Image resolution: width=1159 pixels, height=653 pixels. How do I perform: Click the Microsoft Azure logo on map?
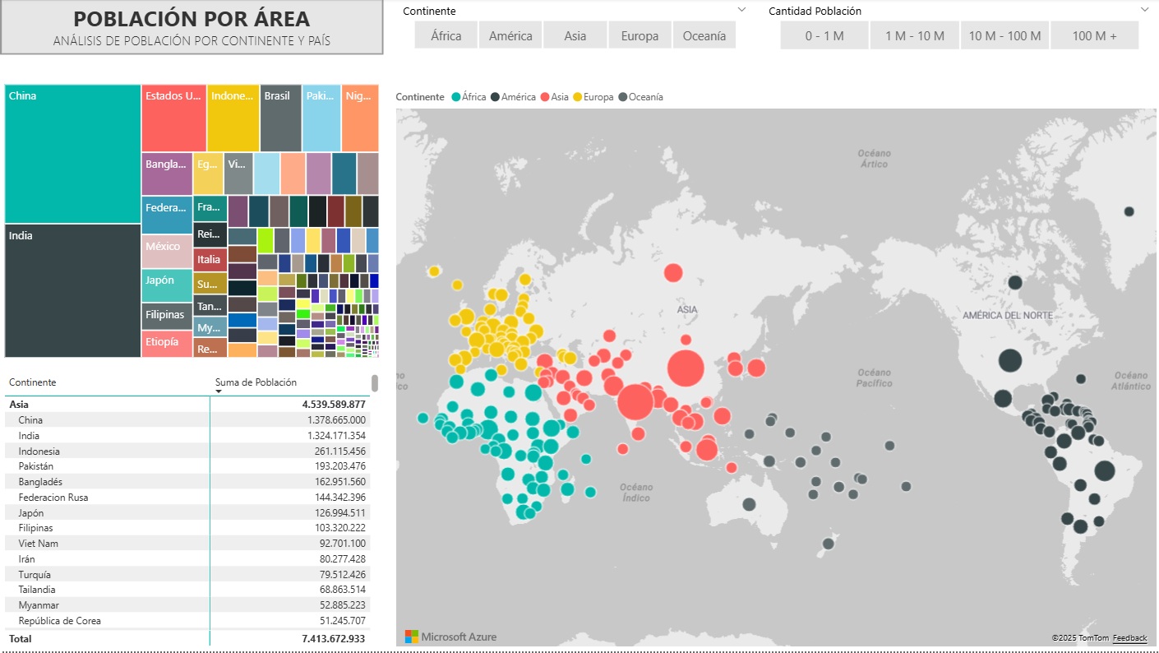pyautogui.click(x=450, y=637)
